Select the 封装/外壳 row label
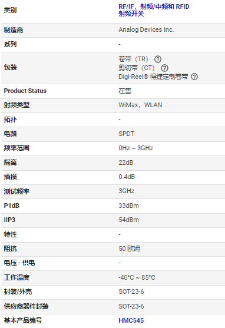225x328 pixels. point(18,292)
